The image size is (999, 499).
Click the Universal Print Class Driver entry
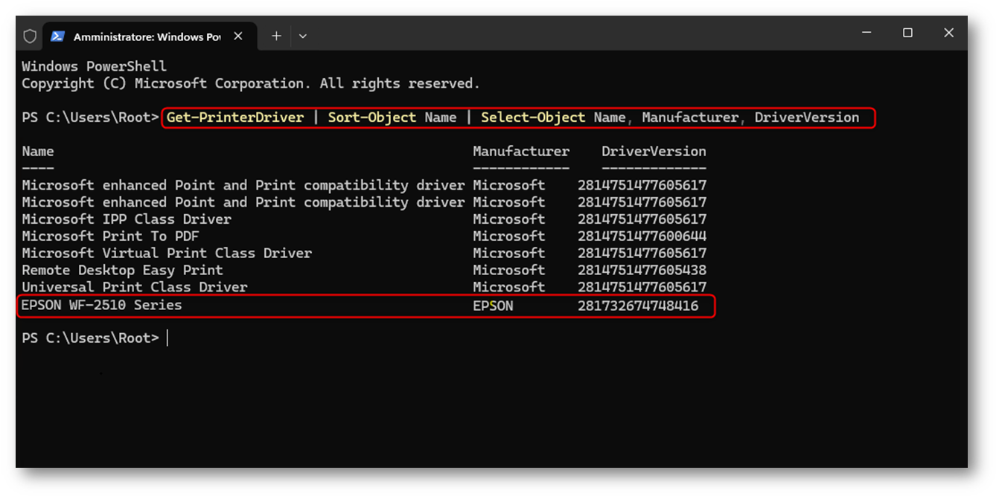134,287
